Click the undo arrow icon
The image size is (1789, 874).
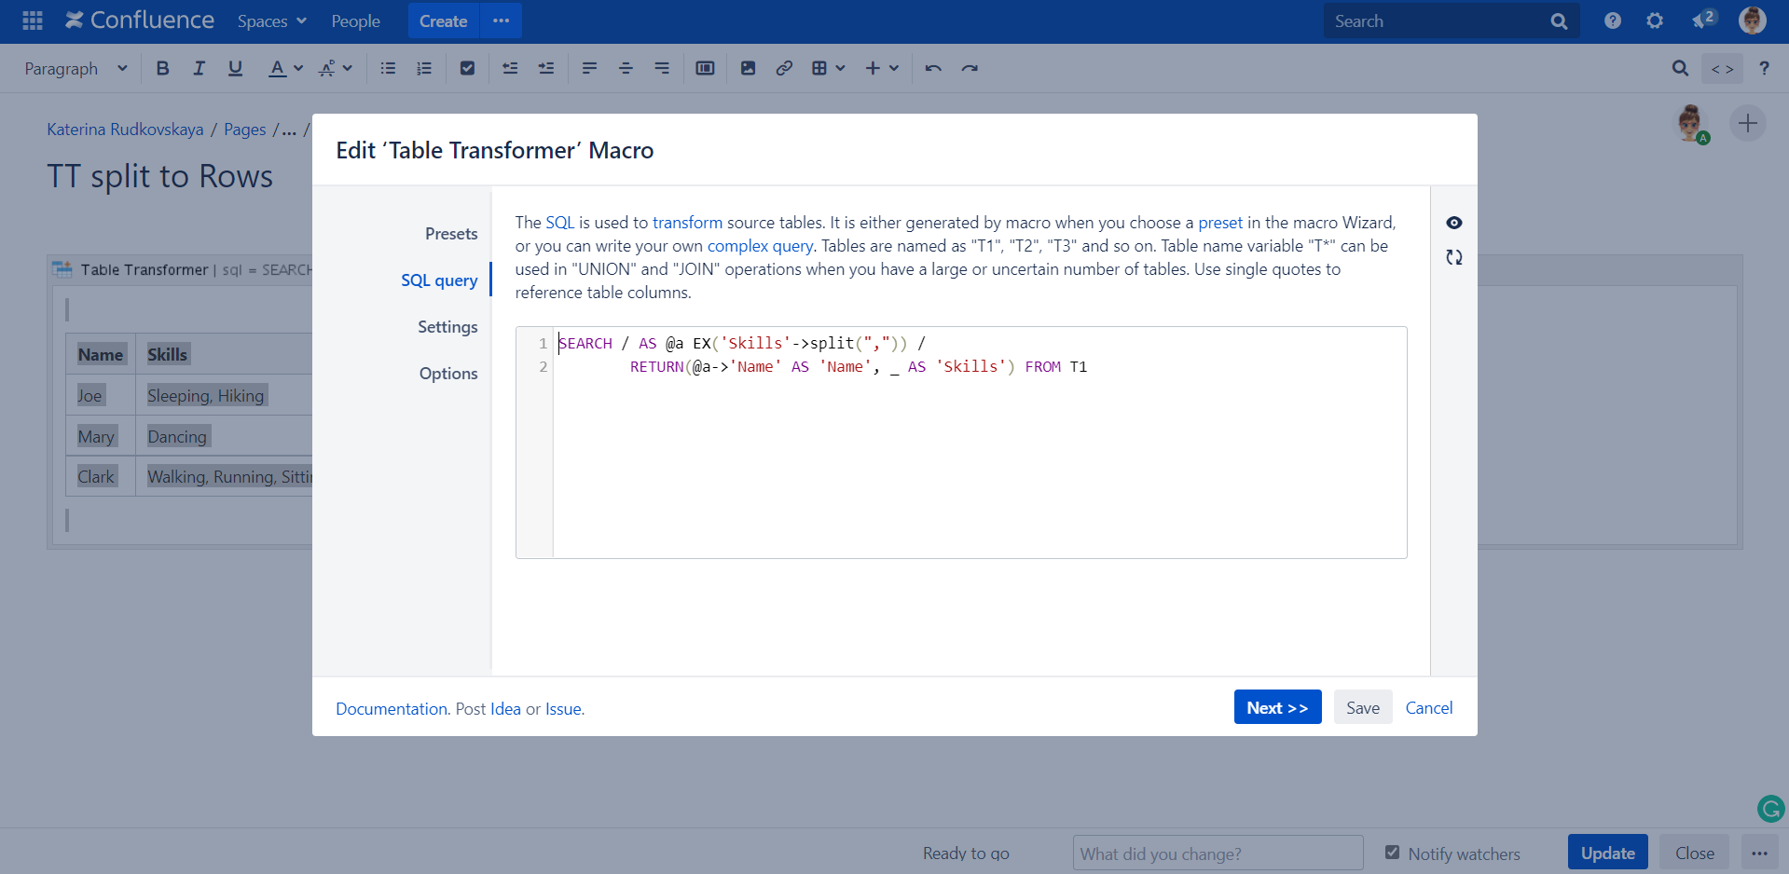click(x=933, y=68)
